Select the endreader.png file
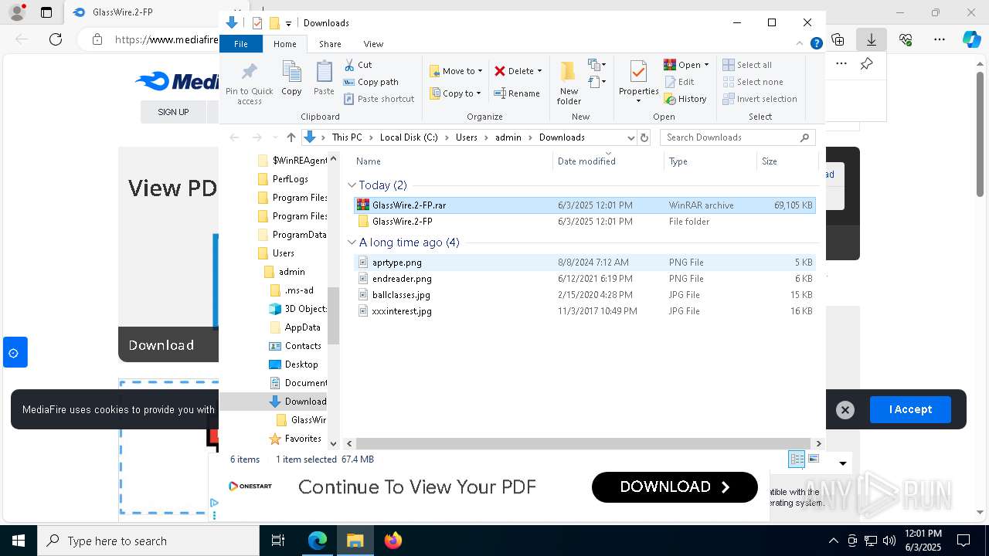This screenshot has width=989, height=556. [585, 279]
